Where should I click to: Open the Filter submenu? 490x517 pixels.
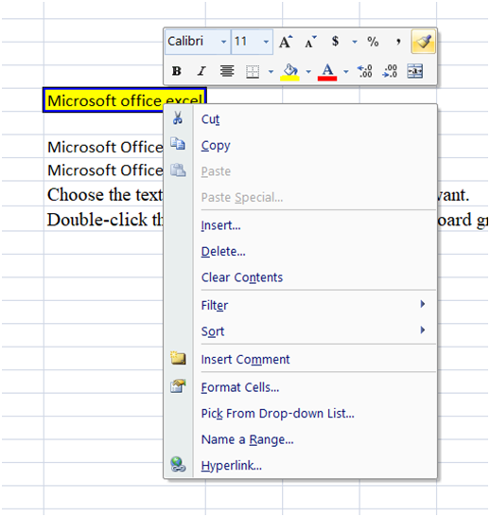(300, 305)
